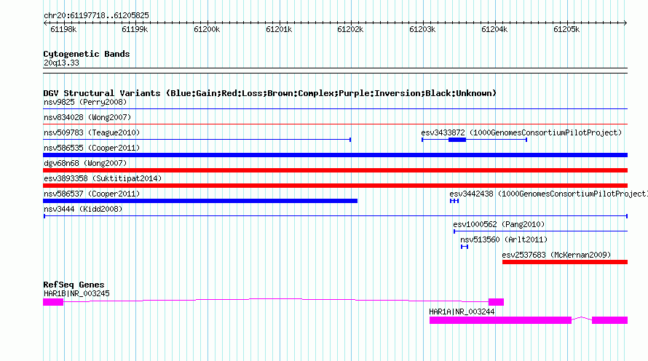Click the ruler's right arrowhead

[625, 23]
